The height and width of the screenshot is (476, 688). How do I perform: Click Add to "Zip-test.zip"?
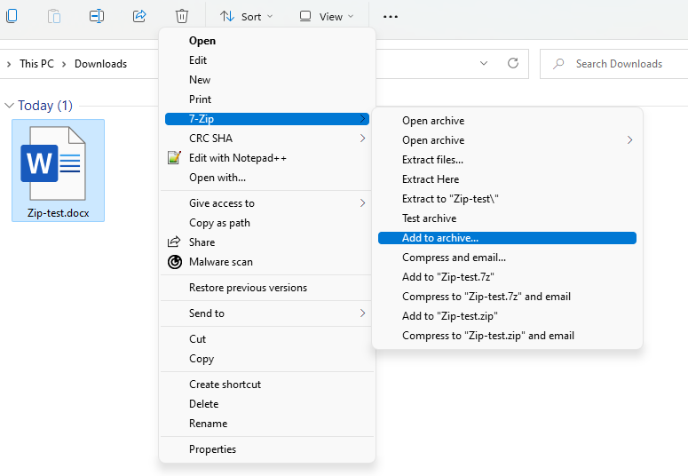click(449, 316)
